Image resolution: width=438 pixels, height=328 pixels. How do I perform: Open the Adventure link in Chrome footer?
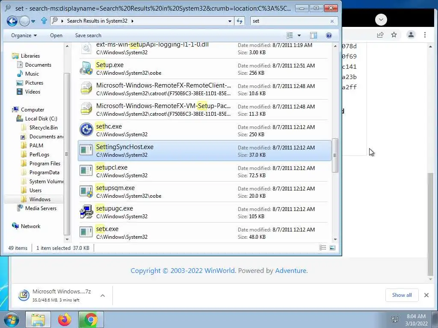tap(290, 270)
